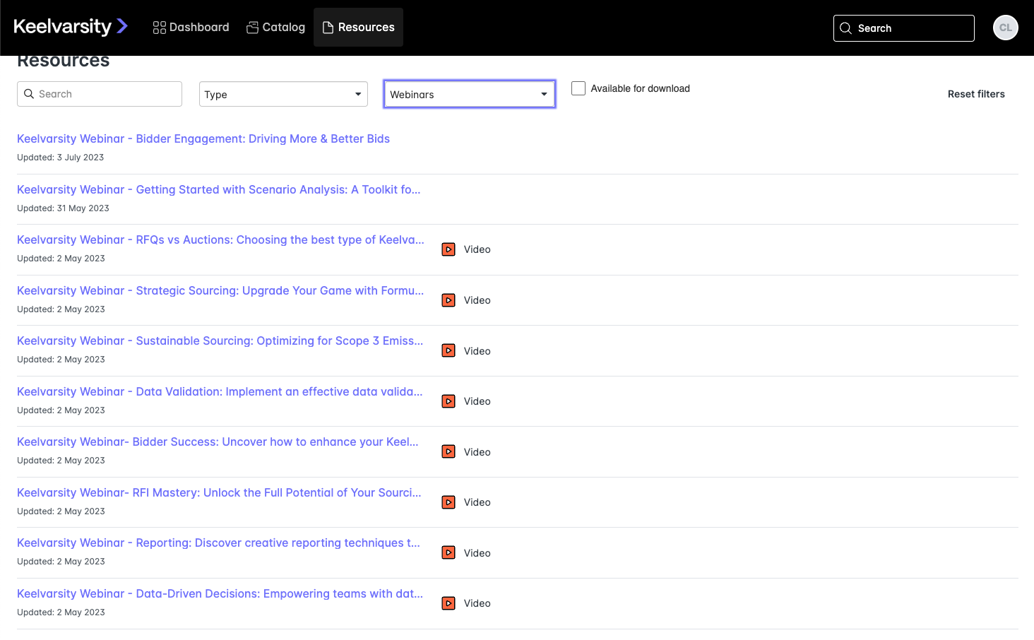Open the CL user avatar menu
This screenshot has width=1034, height=640.
point(1006,28)
